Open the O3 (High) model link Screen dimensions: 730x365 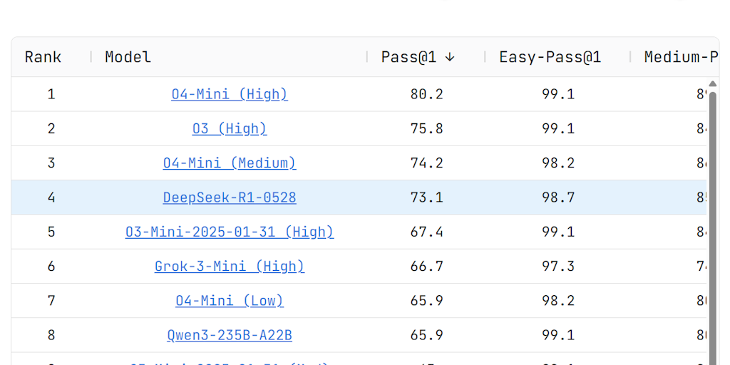(x=230, y=128)
